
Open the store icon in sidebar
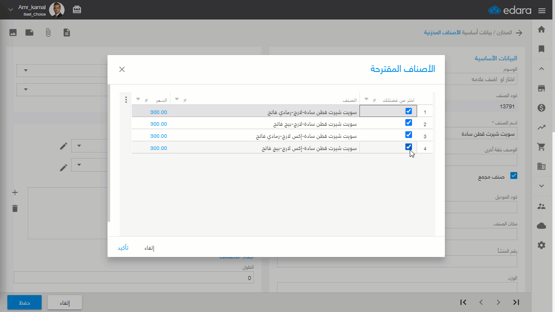click(x=541, y=88)
